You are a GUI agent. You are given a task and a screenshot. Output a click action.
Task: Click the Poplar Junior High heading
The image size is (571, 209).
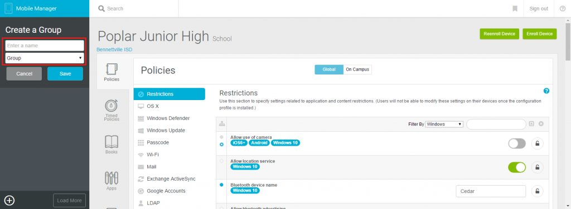pyautogui.click(x=153, y=36)
